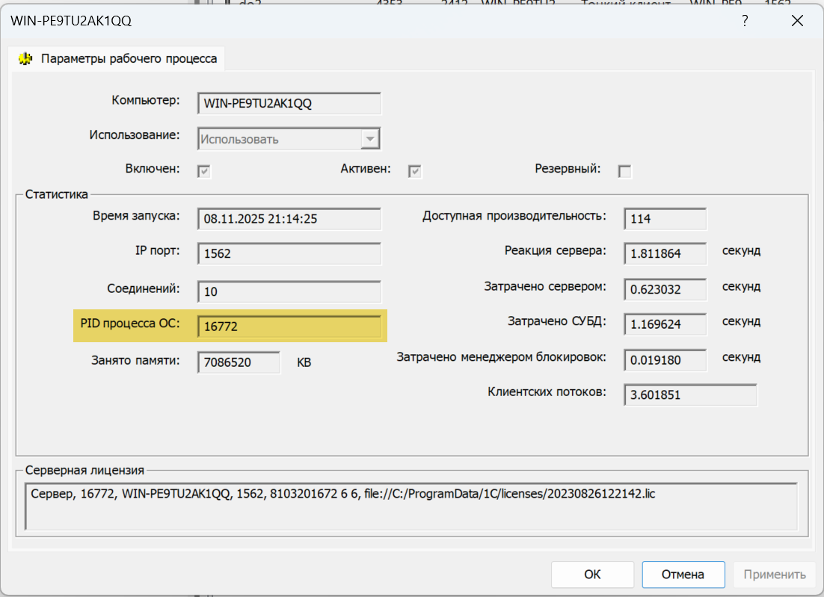Screen dimensions: 824x597
Task: Toggle the Активен checkbox
Action: 414,171
